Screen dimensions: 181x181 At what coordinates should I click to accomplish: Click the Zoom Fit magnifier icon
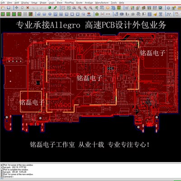pyautogui.click(x=74, y=8)
